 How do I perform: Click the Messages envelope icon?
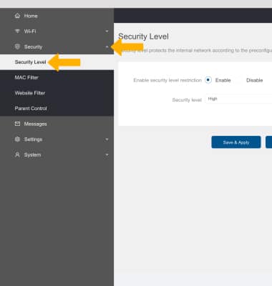click(17, 124)
